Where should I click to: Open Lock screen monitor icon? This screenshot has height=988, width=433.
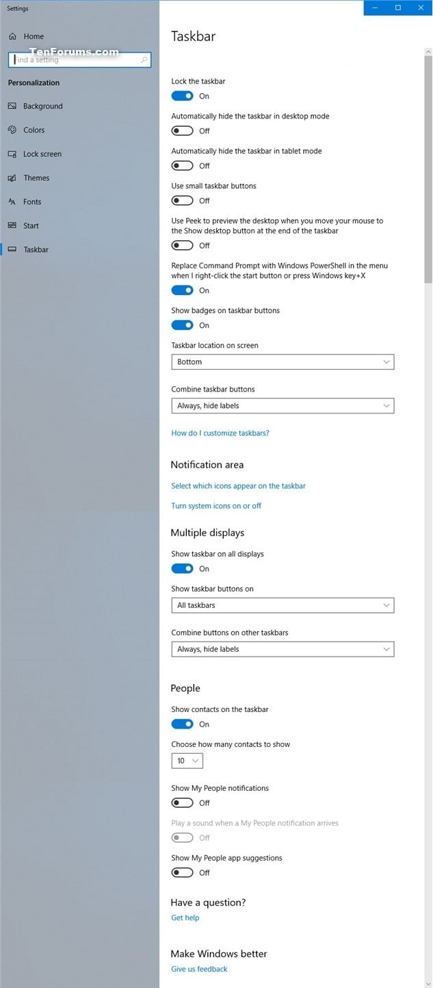pyautogui.click(x=12, y=154)
